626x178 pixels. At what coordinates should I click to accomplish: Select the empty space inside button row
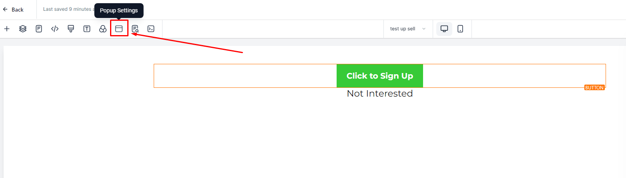[245, 76]
